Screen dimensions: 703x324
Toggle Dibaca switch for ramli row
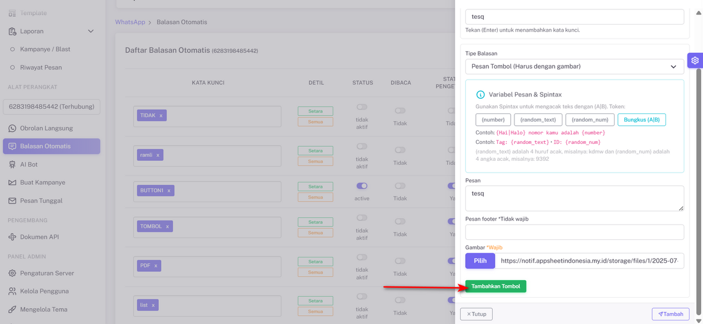(400, 146)
